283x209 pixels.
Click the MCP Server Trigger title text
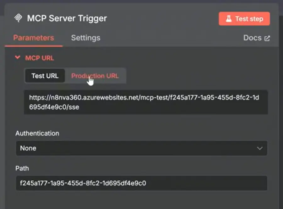pyautogui.click(x=67, y=18)
